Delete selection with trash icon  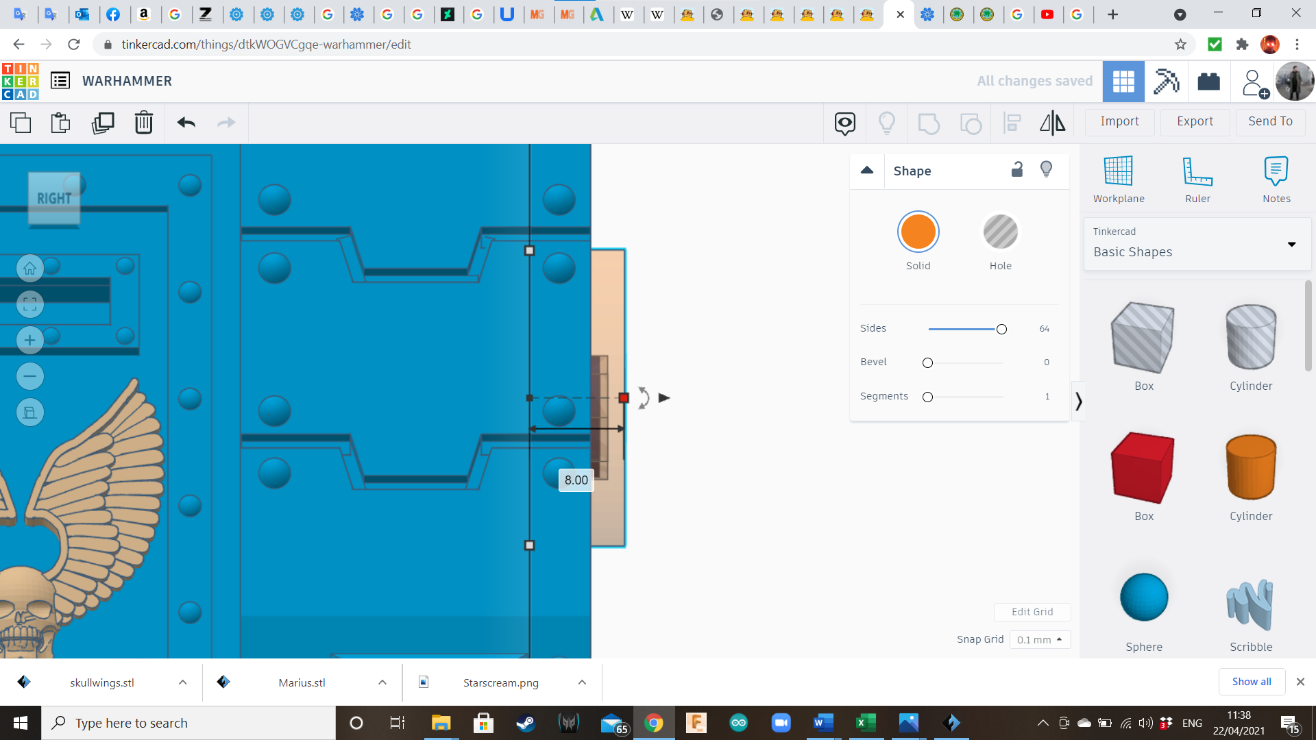tap(143, 123)
